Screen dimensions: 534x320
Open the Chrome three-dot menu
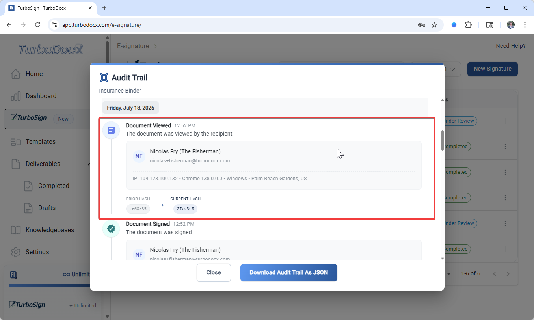(x=525, y=25)
